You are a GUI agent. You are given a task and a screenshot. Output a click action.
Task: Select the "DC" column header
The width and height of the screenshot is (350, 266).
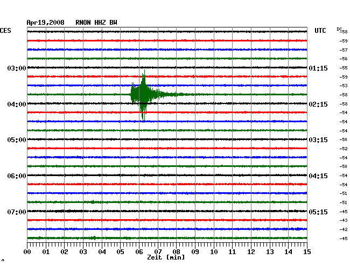click(339, 29)
